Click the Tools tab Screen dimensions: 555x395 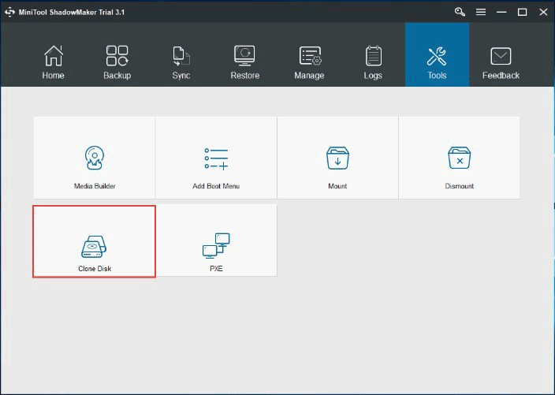point(437,54)
